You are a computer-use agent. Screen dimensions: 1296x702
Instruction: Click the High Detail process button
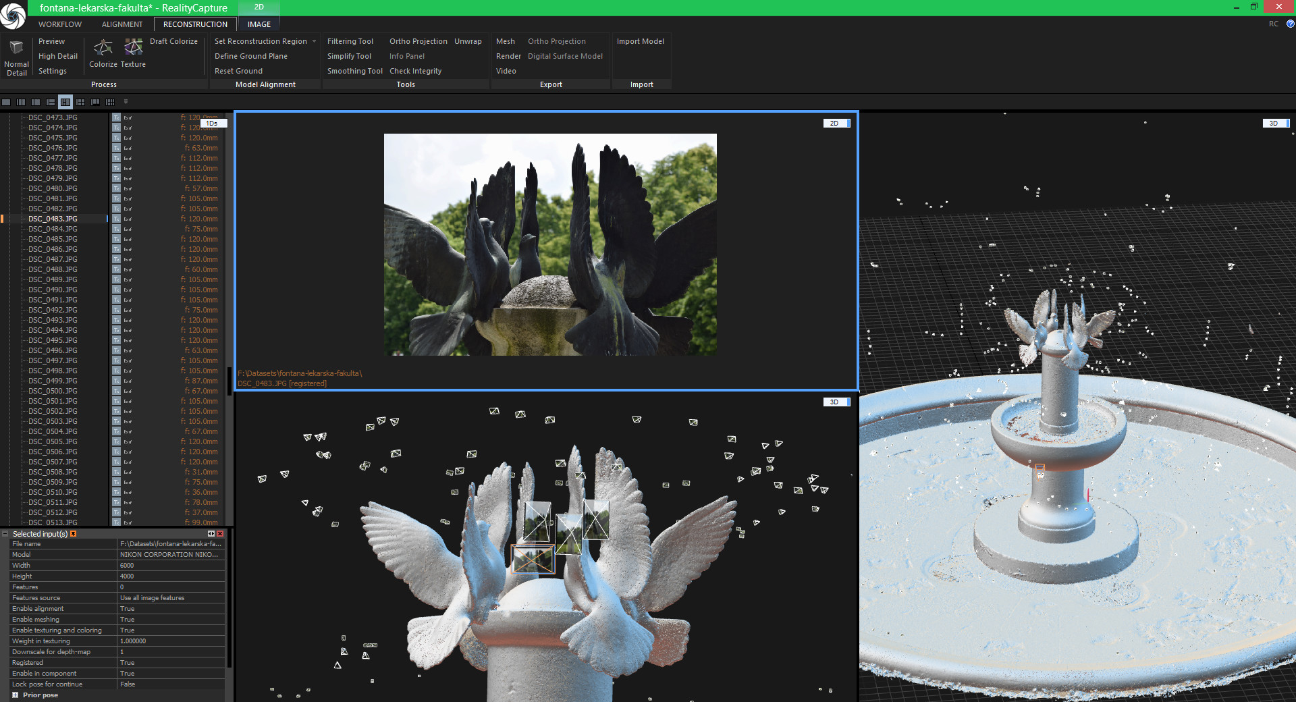pos(57,56)
